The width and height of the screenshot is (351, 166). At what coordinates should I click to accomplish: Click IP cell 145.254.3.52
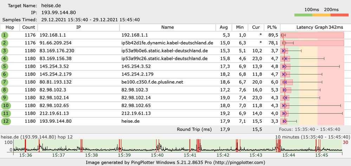(54, 66)
